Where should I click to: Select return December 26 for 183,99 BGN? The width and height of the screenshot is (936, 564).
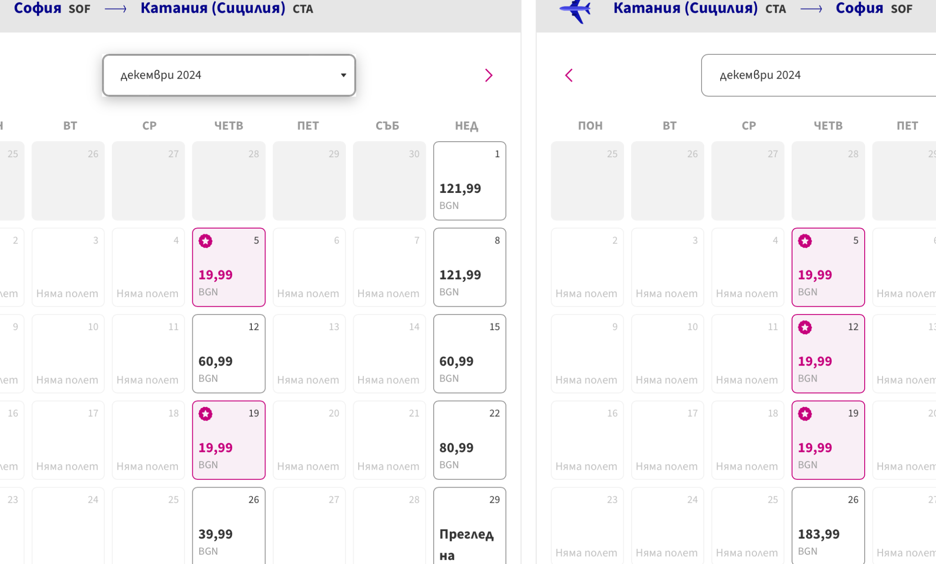point(828,526)
